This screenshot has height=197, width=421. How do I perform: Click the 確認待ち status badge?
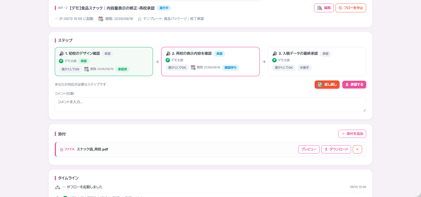[x=231, y=68]
